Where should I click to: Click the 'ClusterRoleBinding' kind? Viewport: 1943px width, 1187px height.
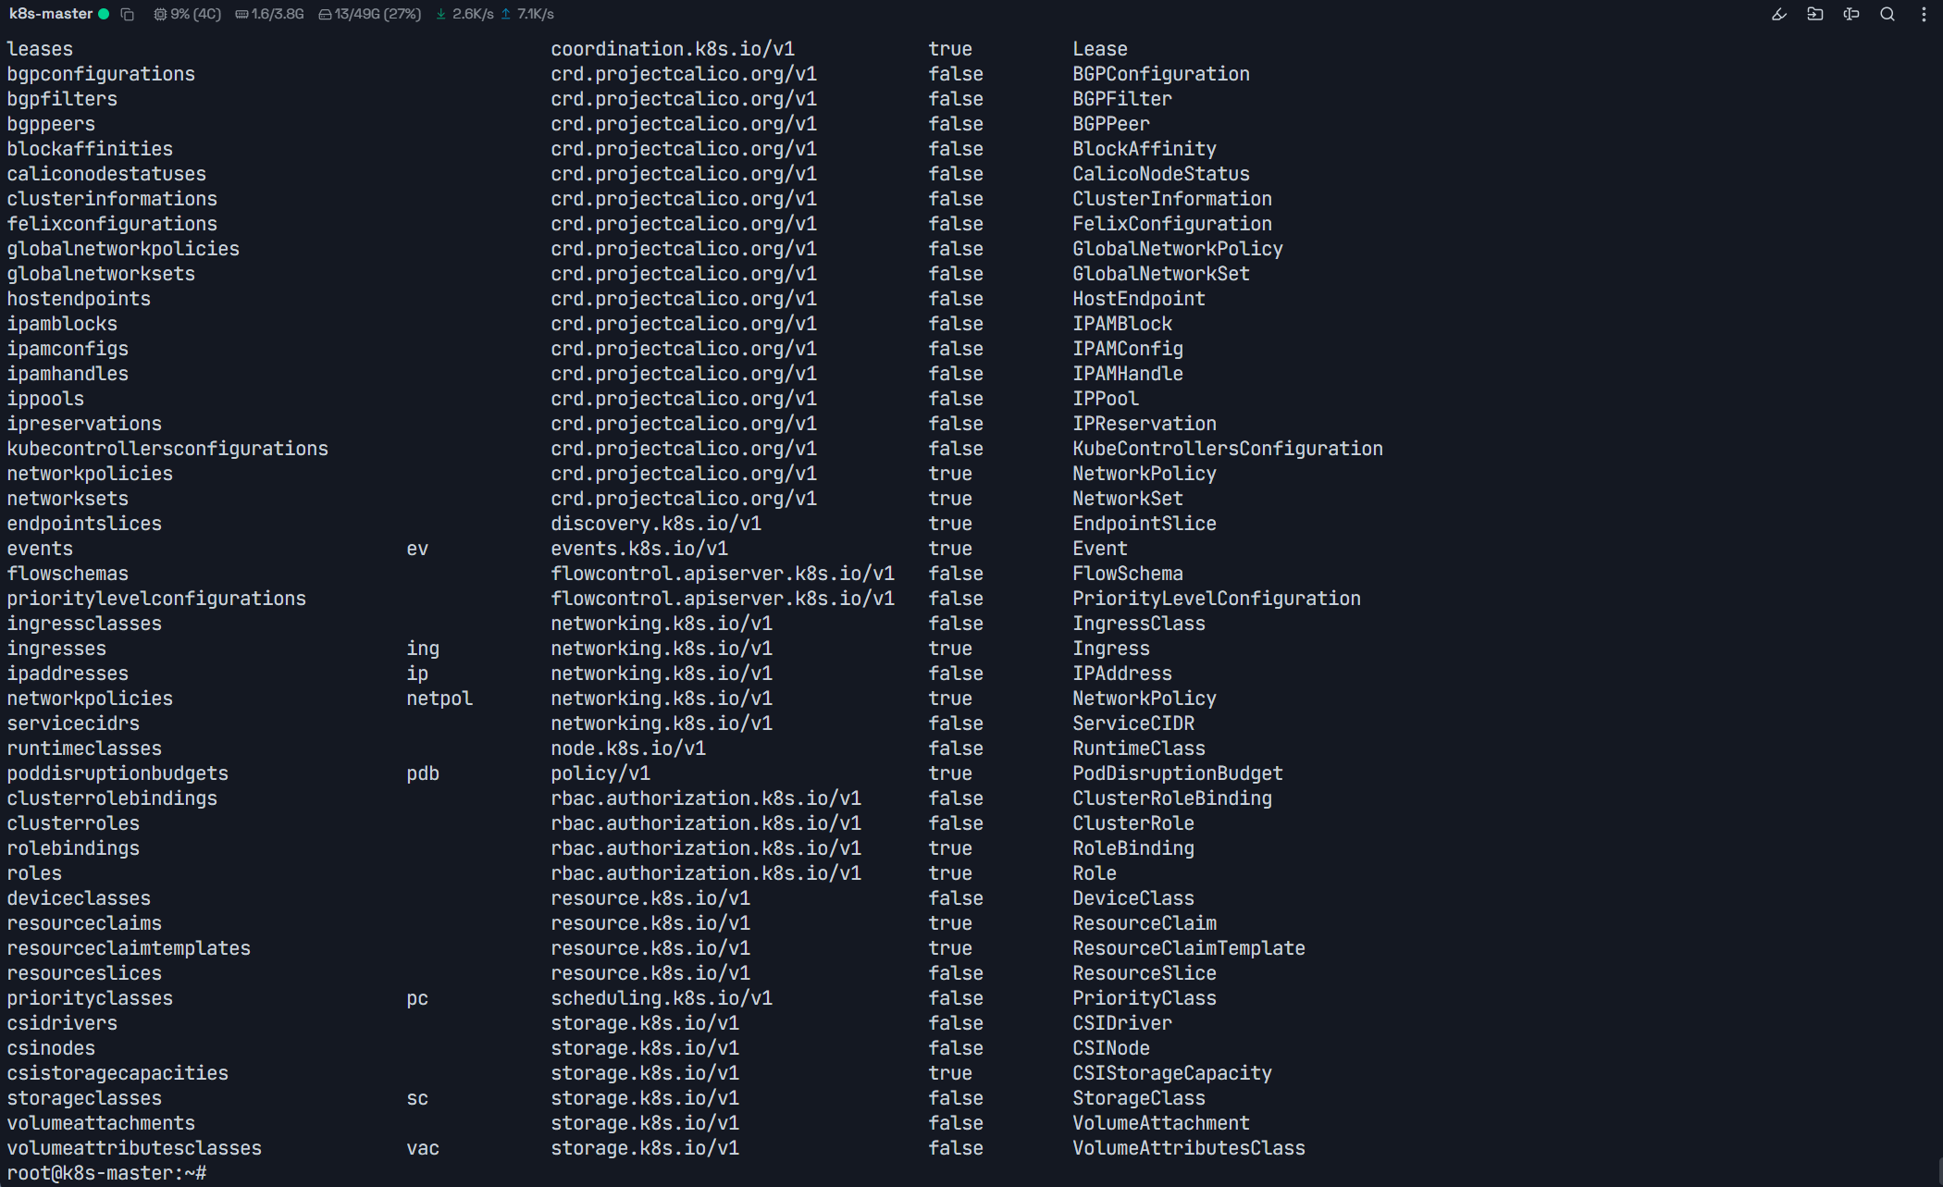(x=1172, y=798)
